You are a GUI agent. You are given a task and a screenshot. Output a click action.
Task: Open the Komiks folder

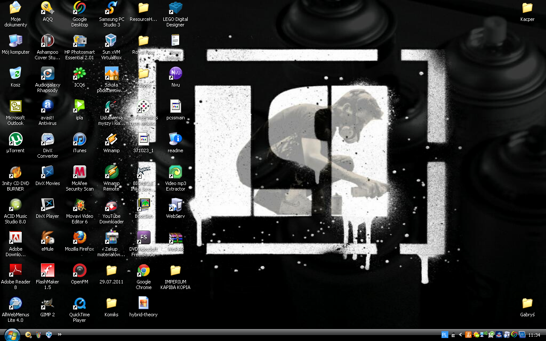pos(111,307)
